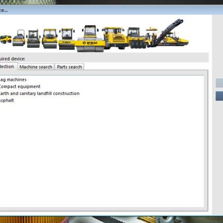Select Earth and sanitary landfill construction
The height and width of the screenshot is (223, 223).
(39, 93)
